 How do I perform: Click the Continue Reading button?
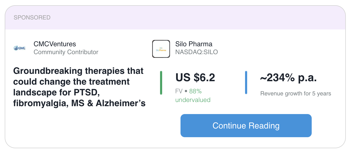pos(246,126)
